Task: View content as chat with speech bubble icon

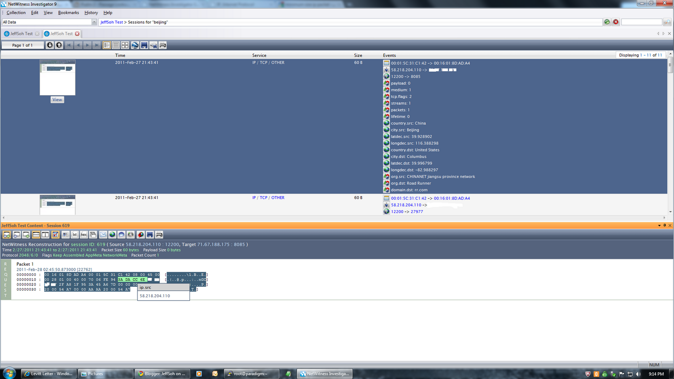Action: click(x=121, y=235)
